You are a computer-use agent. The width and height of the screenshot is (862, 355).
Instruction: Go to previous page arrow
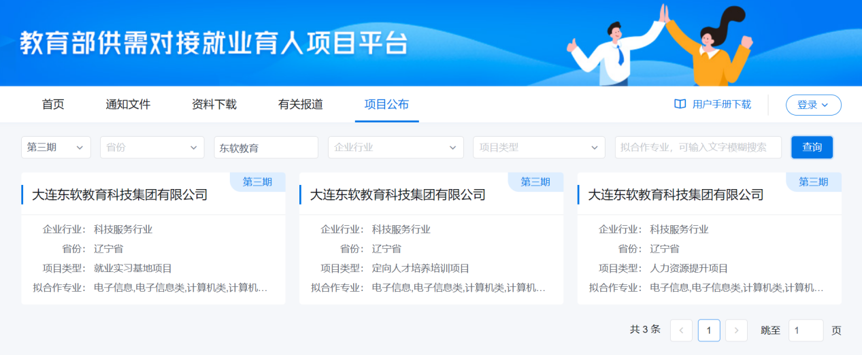tap(681, 331)
